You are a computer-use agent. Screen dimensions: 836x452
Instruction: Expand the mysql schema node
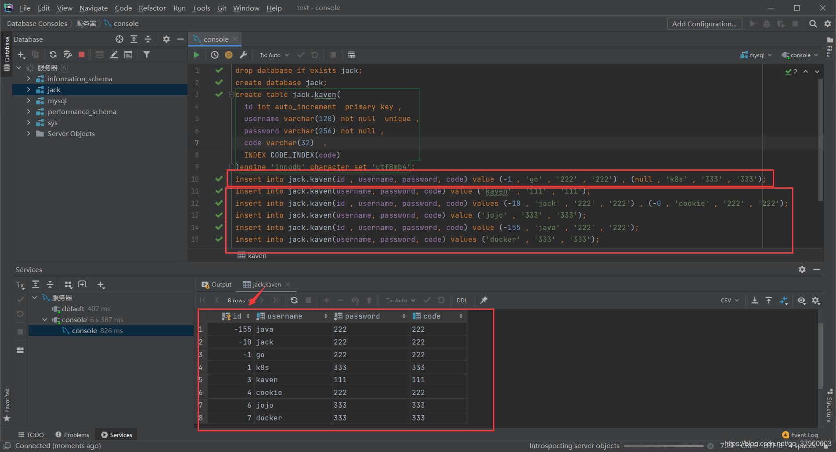click(29, 100)
